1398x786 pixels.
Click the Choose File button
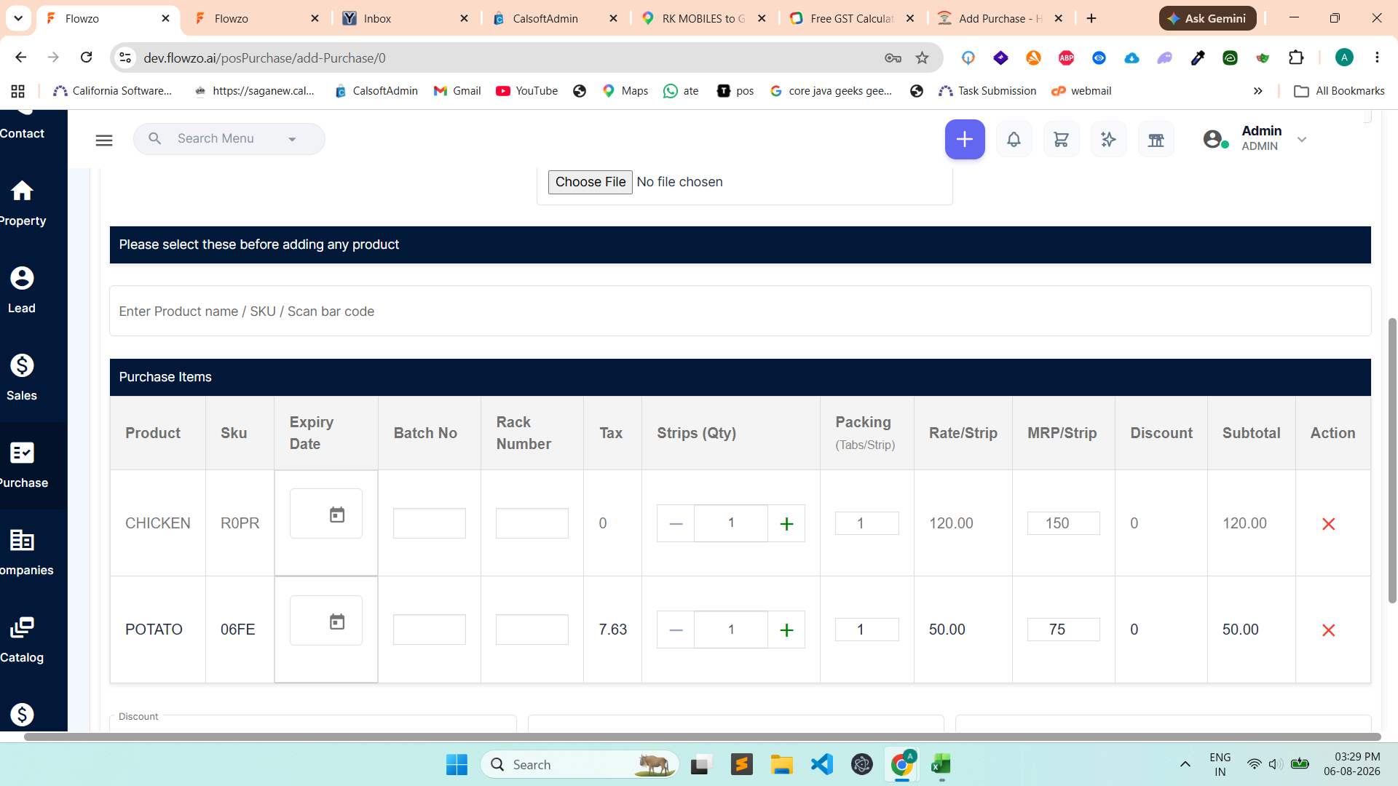(x=590, y=182)
